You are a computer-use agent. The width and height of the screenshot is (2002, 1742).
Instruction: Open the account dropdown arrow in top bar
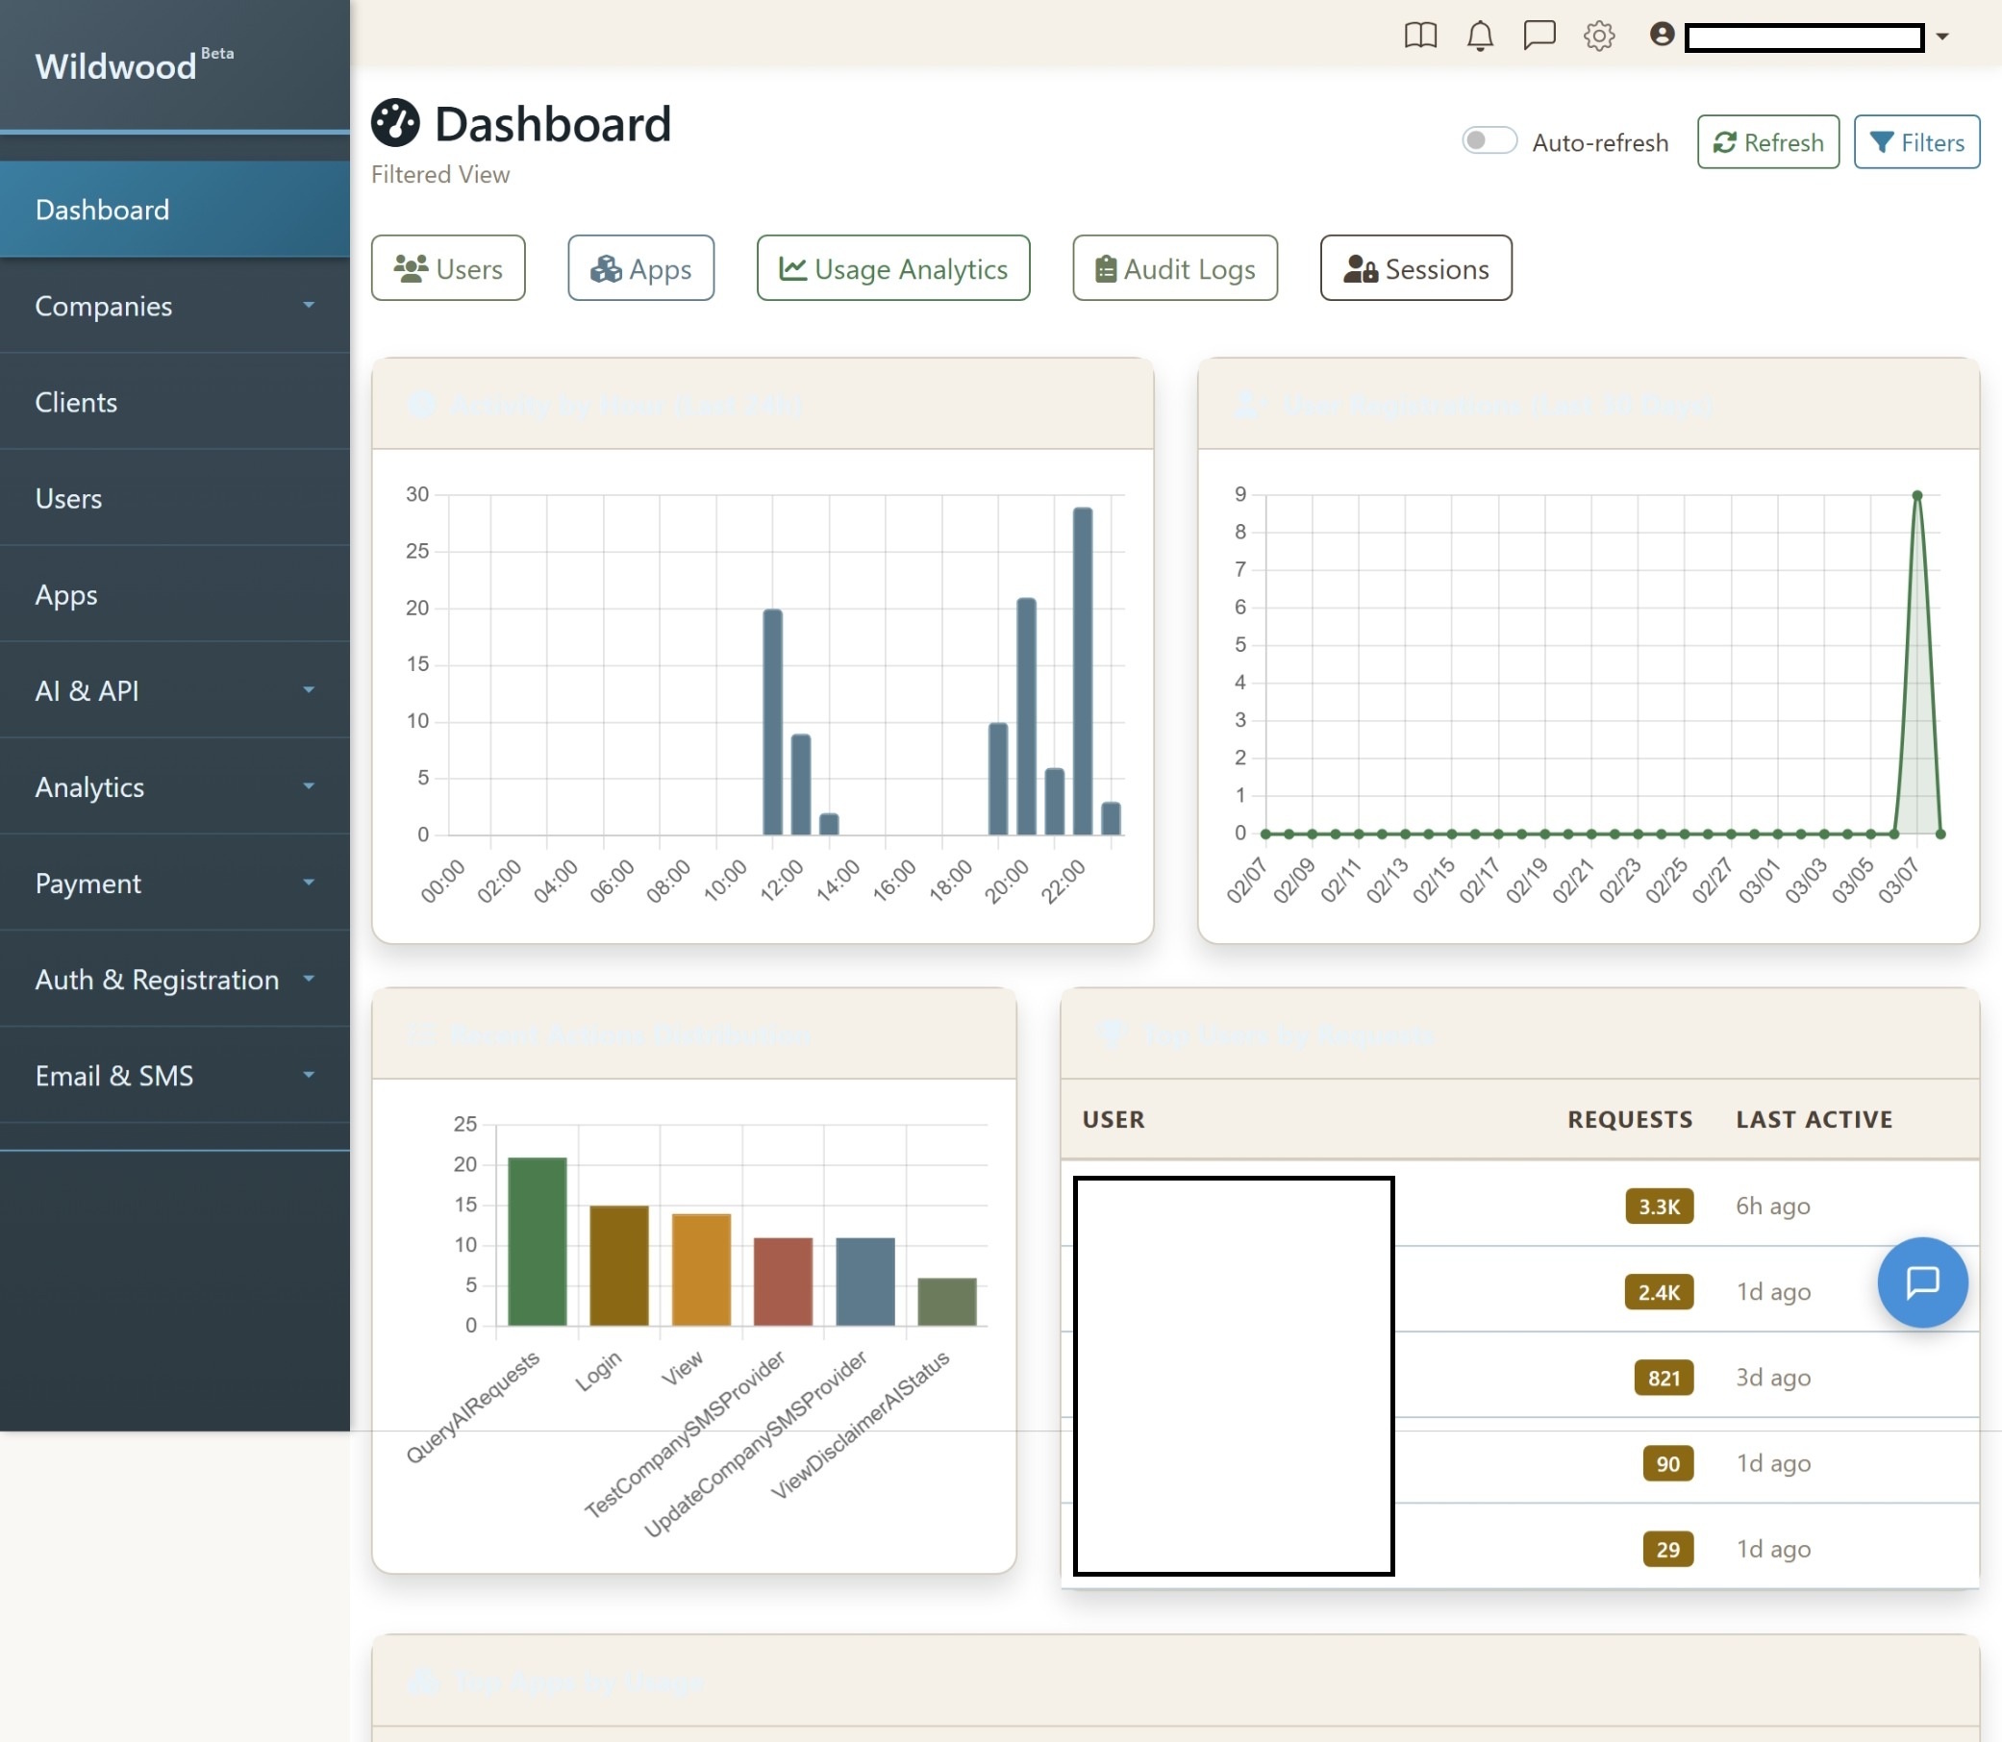1942,36
